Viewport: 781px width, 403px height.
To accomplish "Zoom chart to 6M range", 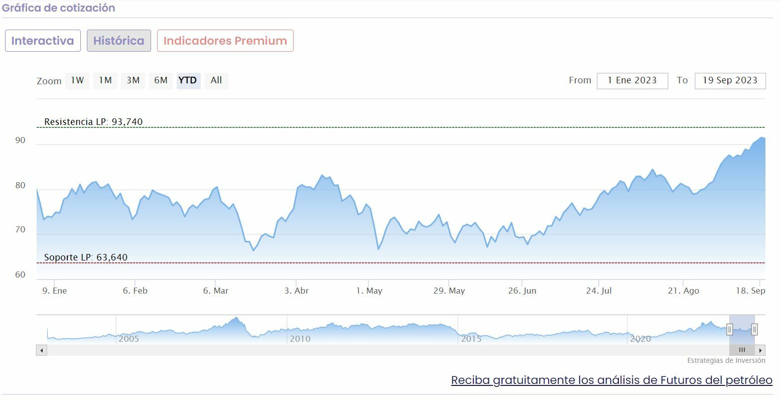I will click(161, 80).
